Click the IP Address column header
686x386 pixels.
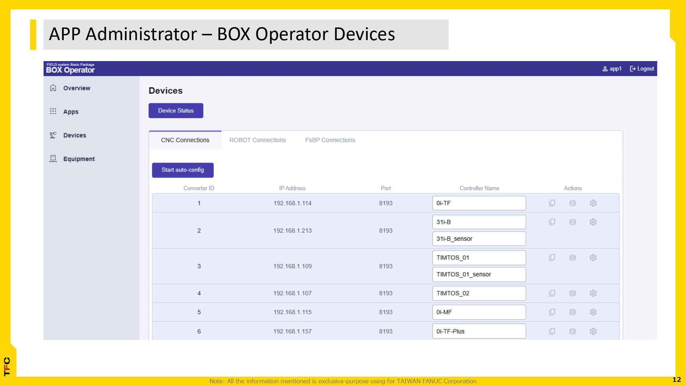click(x=292, y=188)
